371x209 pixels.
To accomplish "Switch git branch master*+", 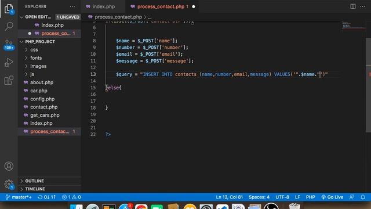I will point(19,197).
